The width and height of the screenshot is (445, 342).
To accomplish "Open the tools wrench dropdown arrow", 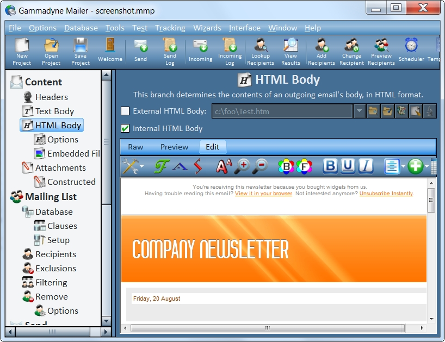I will [141, 166].
